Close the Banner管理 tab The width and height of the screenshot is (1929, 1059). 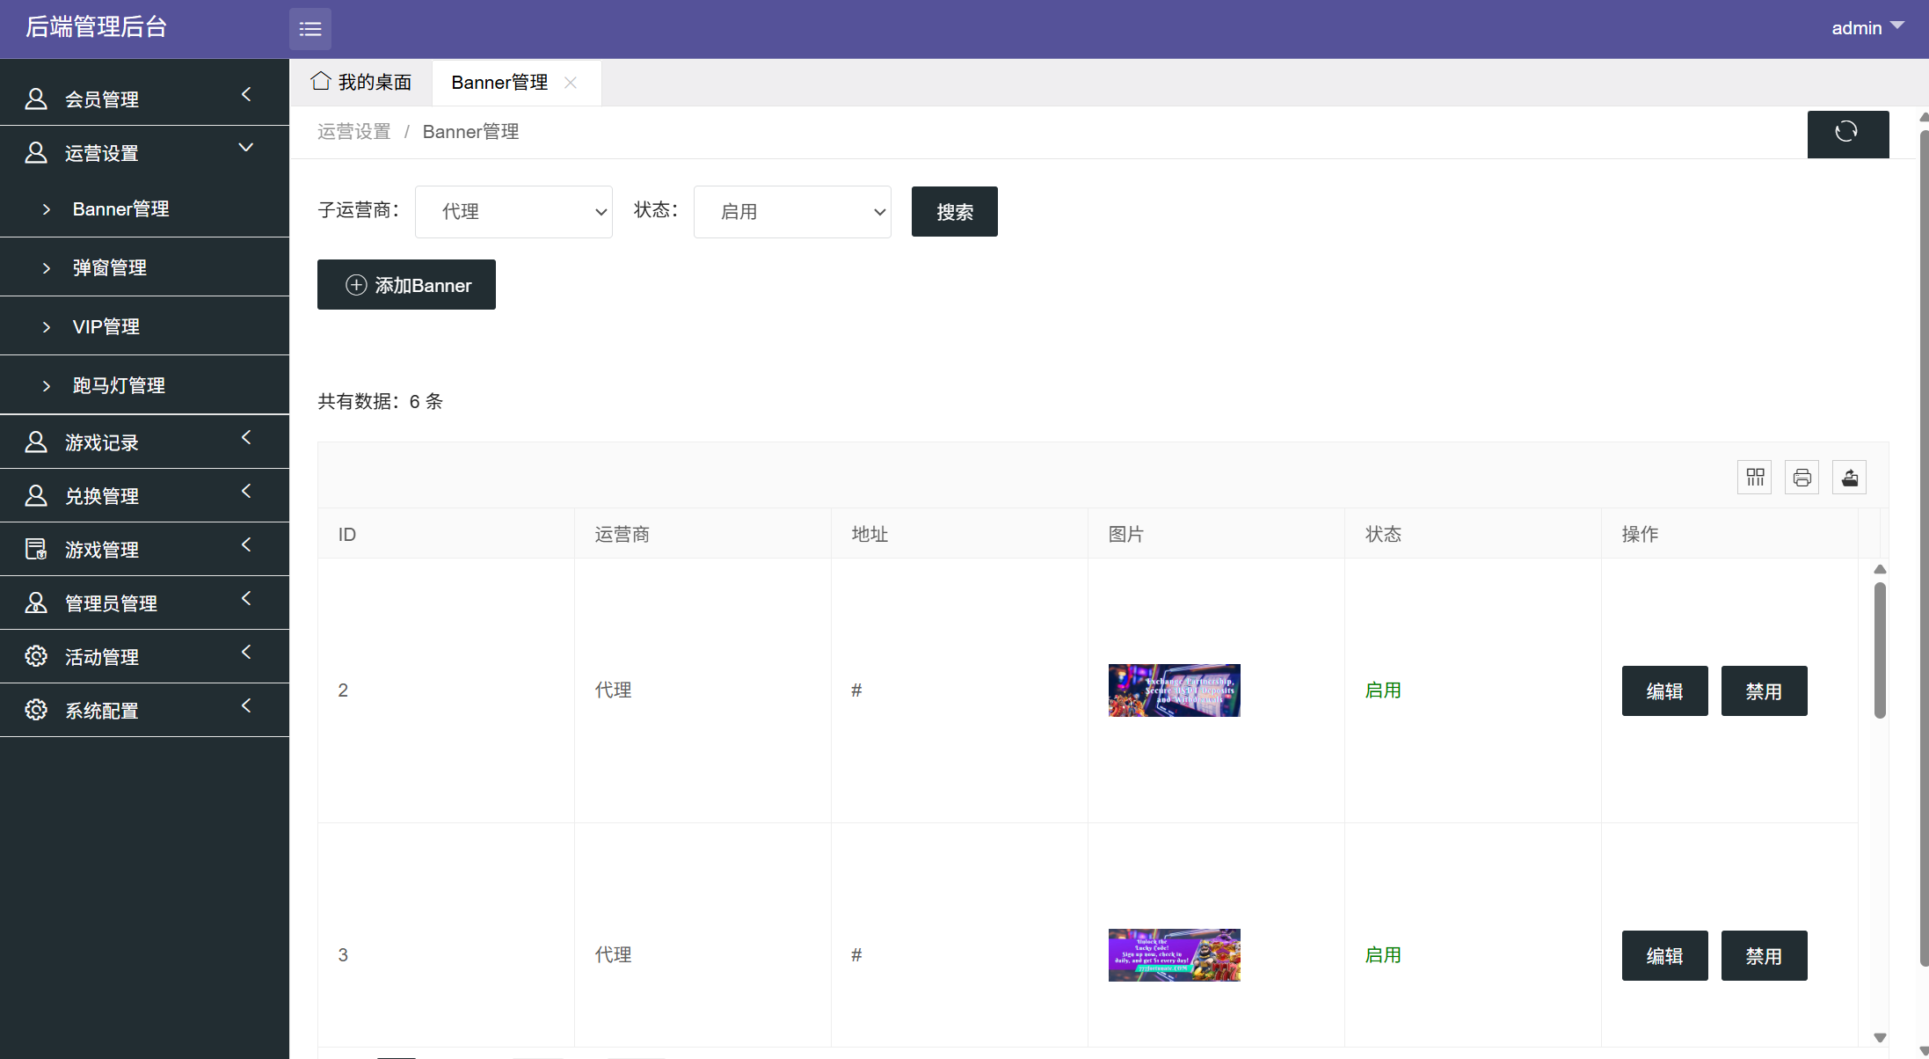coord(571,83)
